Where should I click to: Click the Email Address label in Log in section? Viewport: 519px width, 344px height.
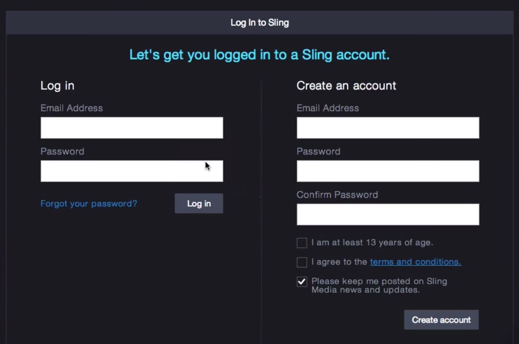pyautogui.click(x=71, y=108)
